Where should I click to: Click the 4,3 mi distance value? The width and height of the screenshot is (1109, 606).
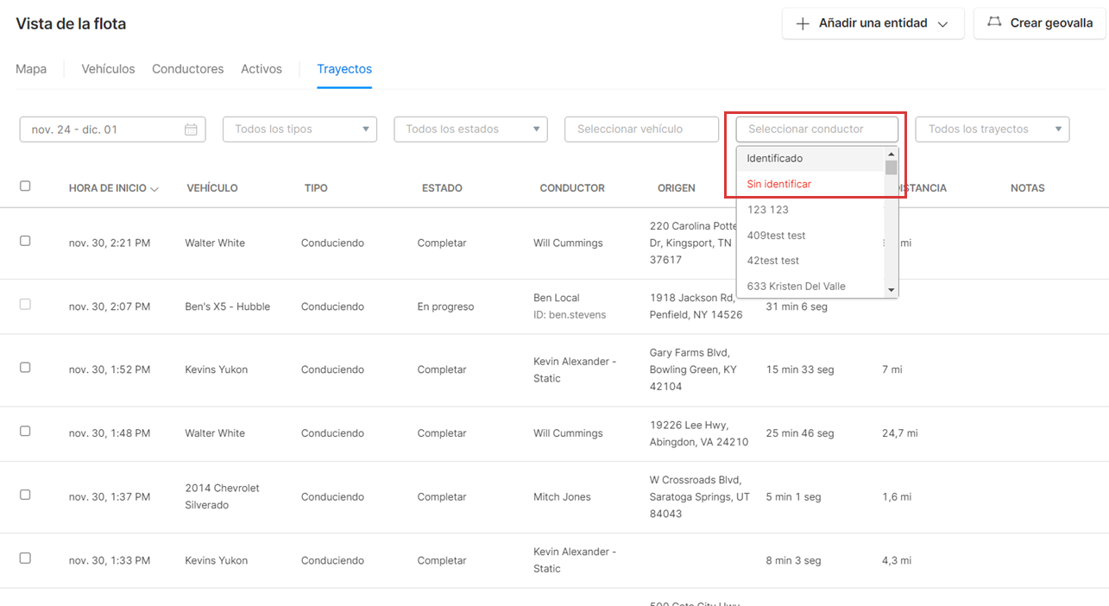tap(897, 560)
